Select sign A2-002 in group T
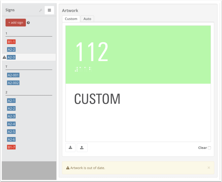 [13, 83]
